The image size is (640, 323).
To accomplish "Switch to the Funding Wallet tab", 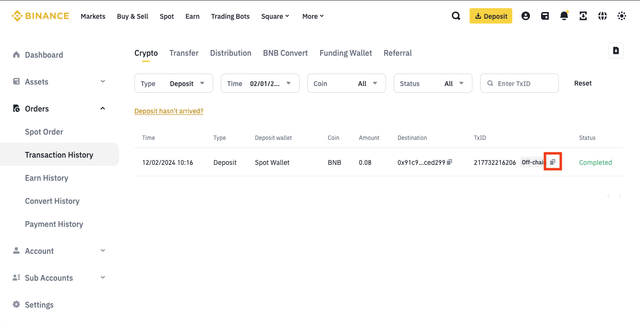I will [x=346, y=53].
